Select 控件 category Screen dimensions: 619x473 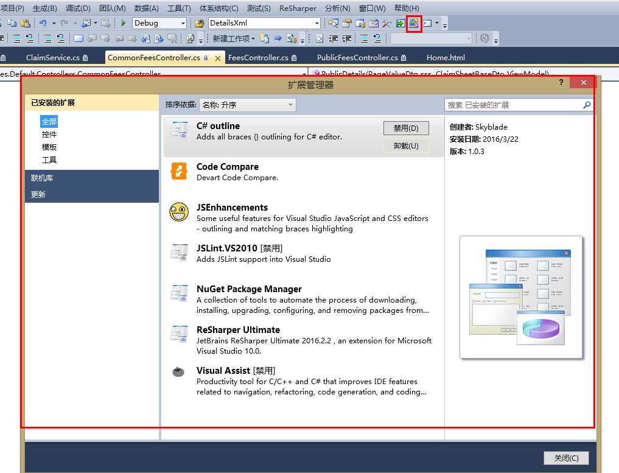(49, 135)
